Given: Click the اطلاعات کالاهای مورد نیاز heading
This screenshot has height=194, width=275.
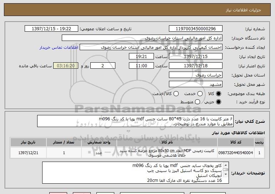Looking at the screenshot, I should (x=238, y=133).
